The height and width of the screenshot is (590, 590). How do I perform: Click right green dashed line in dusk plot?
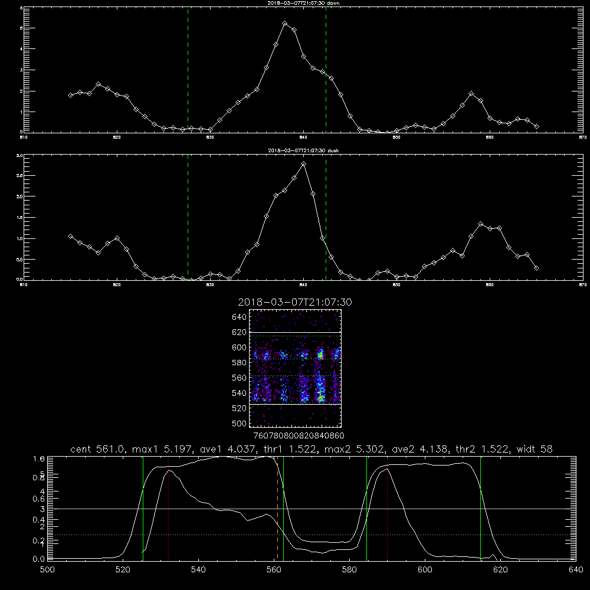pos(326,217)
